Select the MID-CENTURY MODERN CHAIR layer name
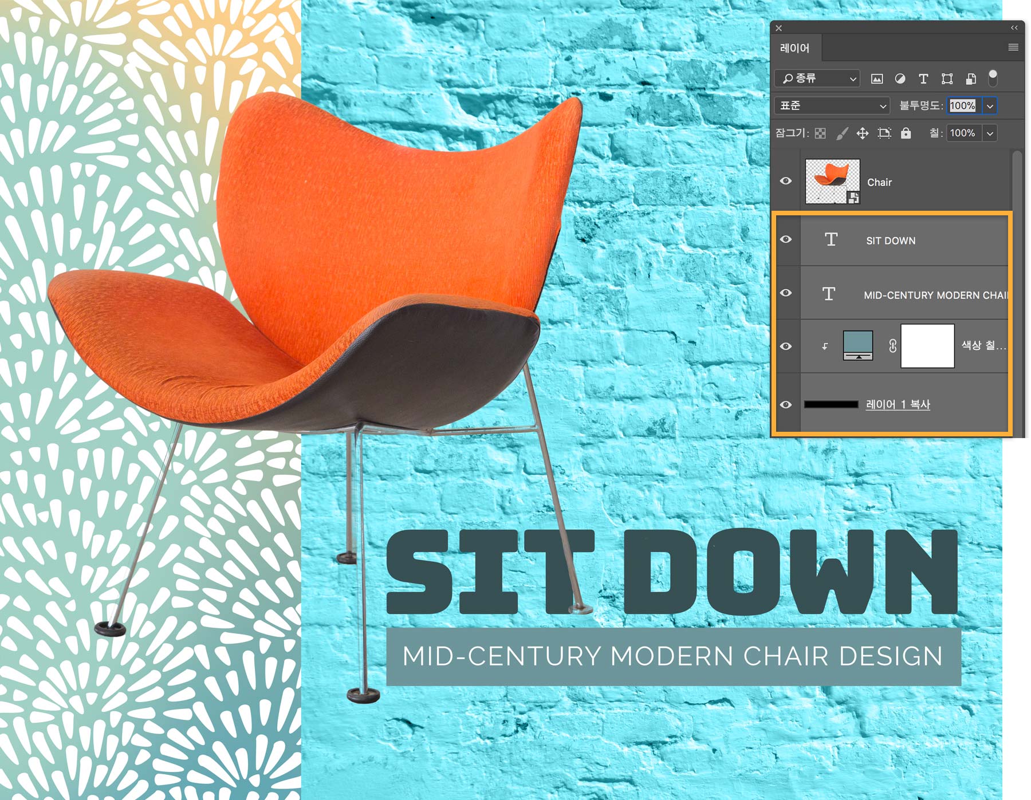The height and width of the screenshot is (800, 1031). 935,295
